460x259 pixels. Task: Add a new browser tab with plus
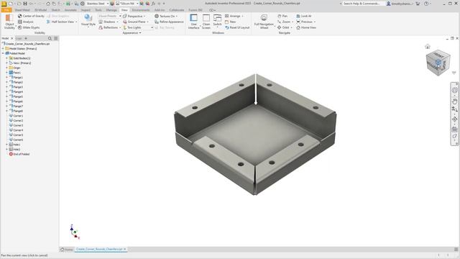click(26, 38)
